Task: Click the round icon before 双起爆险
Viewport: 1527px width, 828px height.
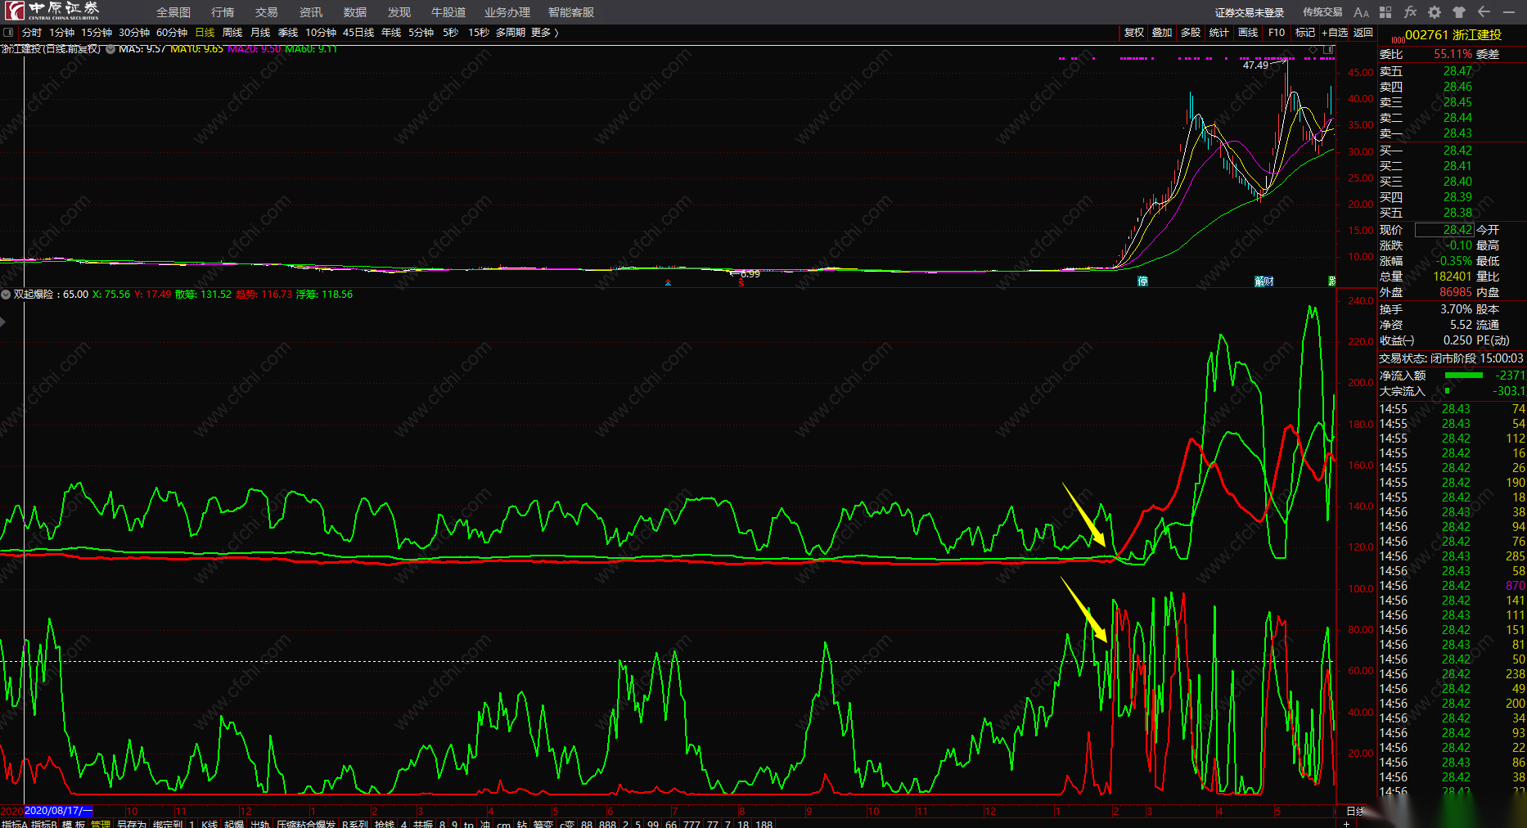Action: click(6, 295)
